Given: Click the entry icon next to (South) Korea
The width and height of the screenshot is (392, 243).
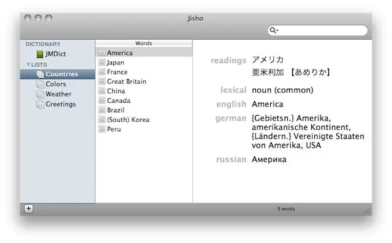Looking at the screenshot, I should tap(102, 119).
